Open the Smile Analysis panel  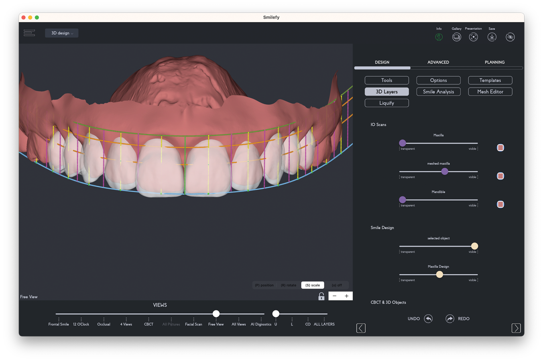click(x=438, y=92)
